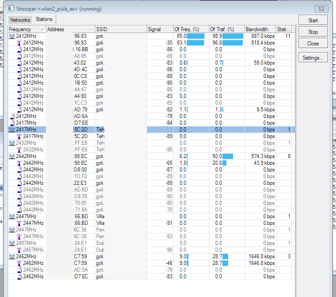Click the purple access point icon for 2432MHz :FF:E6

(x=19, y=150)
